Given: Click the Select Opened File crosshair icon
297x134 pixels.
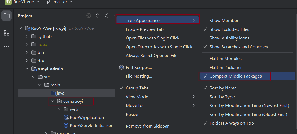Looking at the screenshot, I should tap(89, 16).
